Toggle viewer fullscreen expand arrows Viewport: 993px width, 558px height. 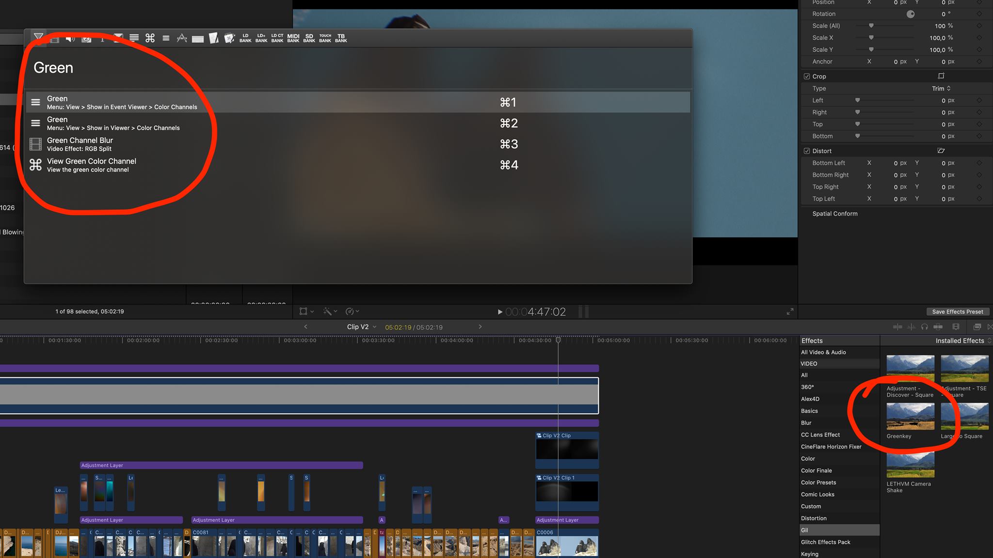point(790,311)
